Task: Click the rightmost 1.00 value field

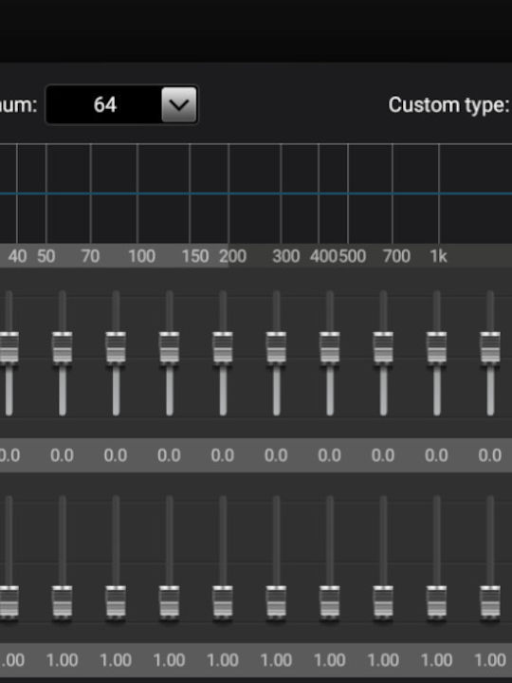Action: point(490,660)
